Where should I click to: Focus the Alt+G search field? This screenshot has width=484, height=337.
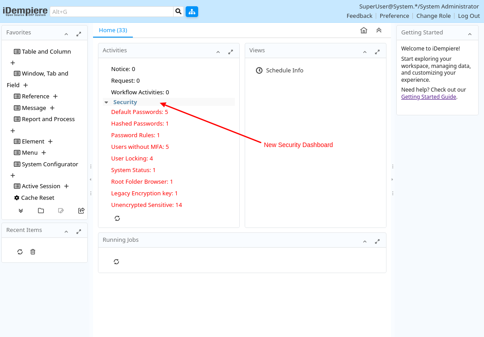[111, 12]
